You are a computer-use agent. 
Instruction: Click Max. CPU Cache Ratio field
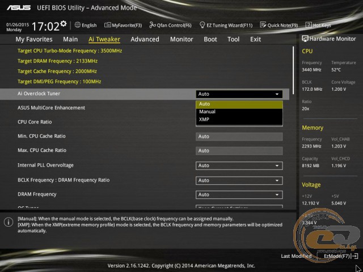coord(239,151)
